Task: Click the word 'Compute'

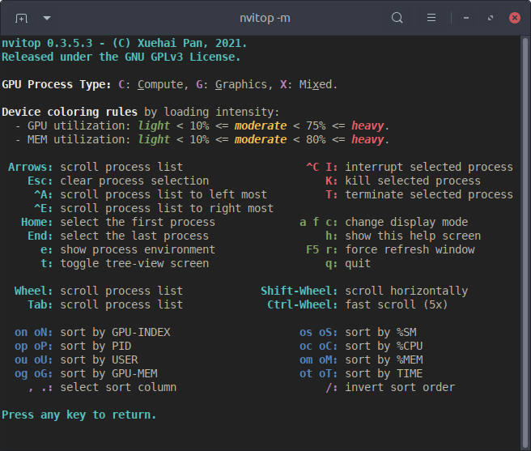Action: coord(160,84)
